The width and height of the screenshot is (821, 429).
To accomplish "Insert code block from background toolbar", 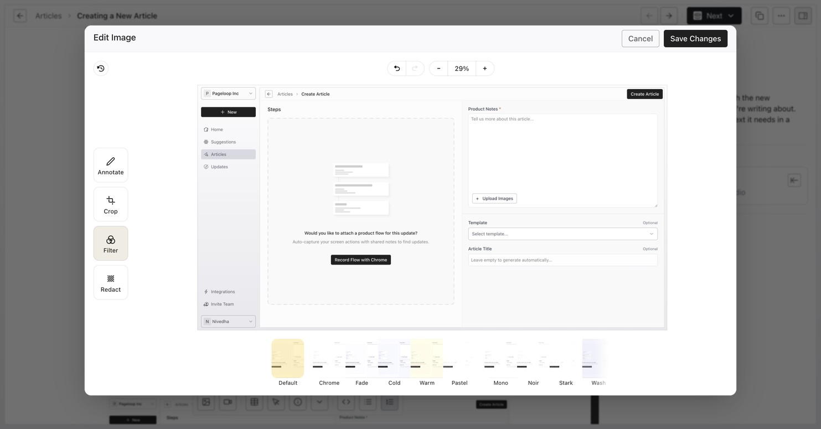I will click(x=346, y=402).
